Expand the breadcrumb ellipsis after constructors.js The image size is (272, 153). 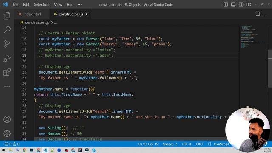pyautogui.click(x=56, y=23)
